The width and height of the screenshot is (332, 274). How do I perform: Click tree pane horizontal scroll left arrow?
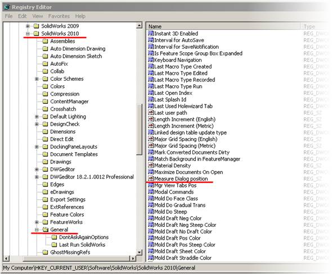pos(7,258)
